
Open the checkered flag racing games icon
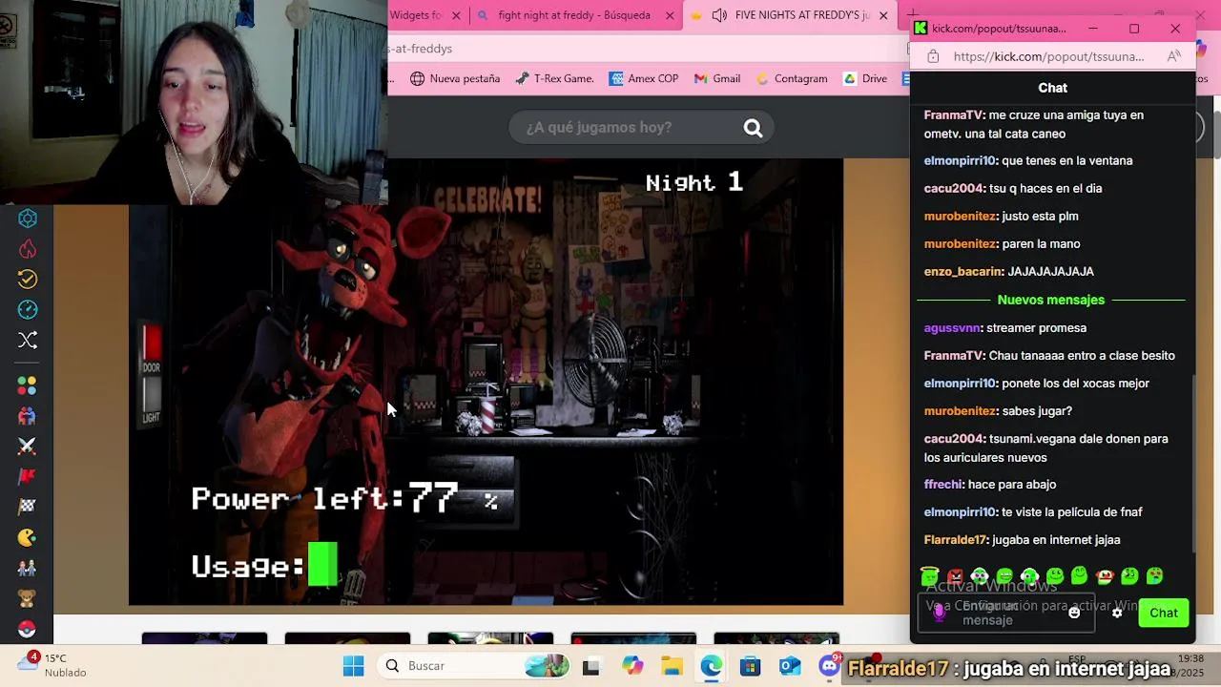click(28, 507)
